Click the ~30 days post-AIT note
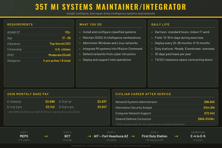This screenshot has width=222, height=148. click(x=155, y=140)
